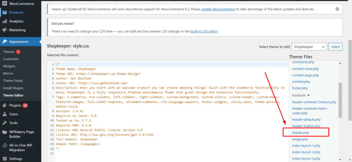The height and width of the screenshot is (162, 352).
Task: Open the Theme Editor submenu item
Action: pyautogui.click(x=13, y=95)
